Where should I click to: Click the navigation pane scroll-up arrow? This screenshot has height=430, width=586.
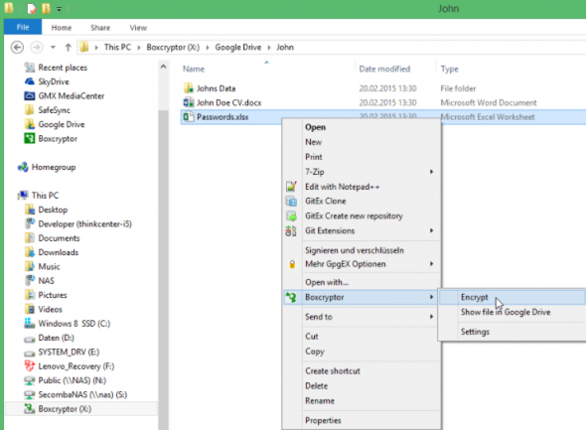click(x=163, y=67)
